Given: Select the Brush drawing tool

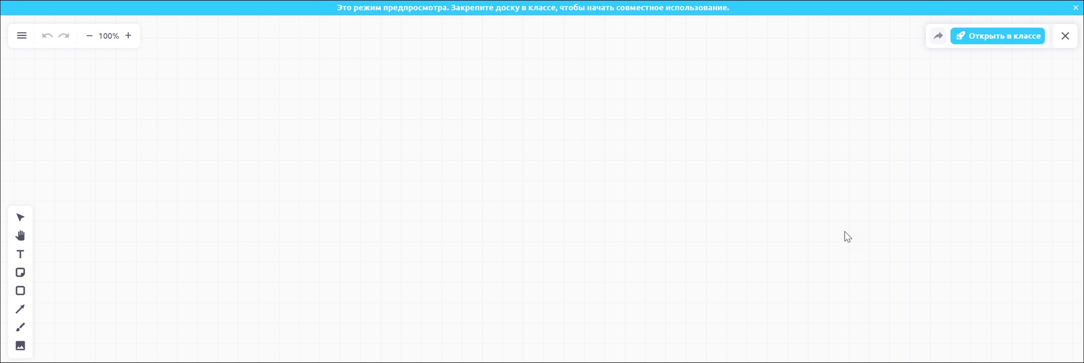Looking at the screenshot, I should tap(20, 327).
